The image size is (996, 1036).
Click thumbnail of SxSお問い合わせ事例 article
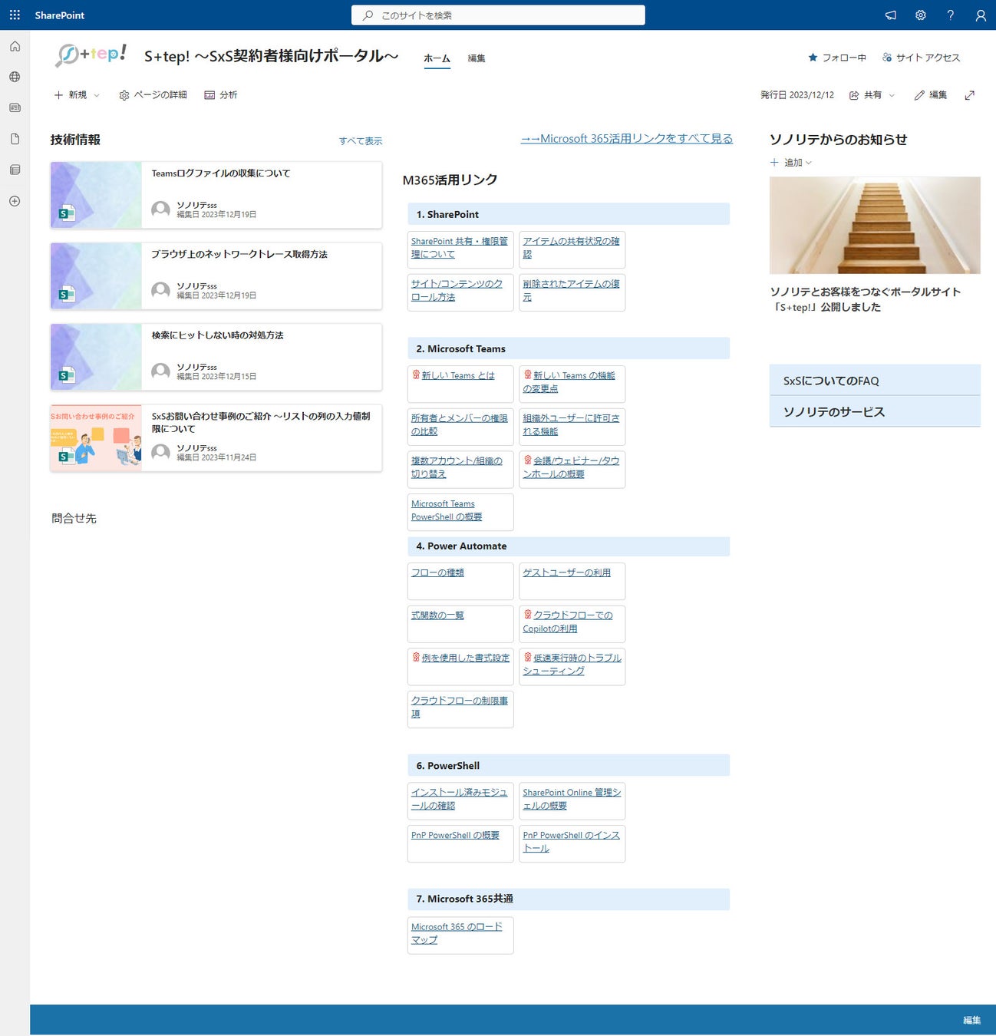[x=96, y=437]
